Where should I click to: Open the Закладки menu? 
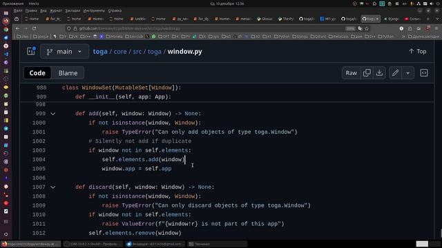click(73, 11)
